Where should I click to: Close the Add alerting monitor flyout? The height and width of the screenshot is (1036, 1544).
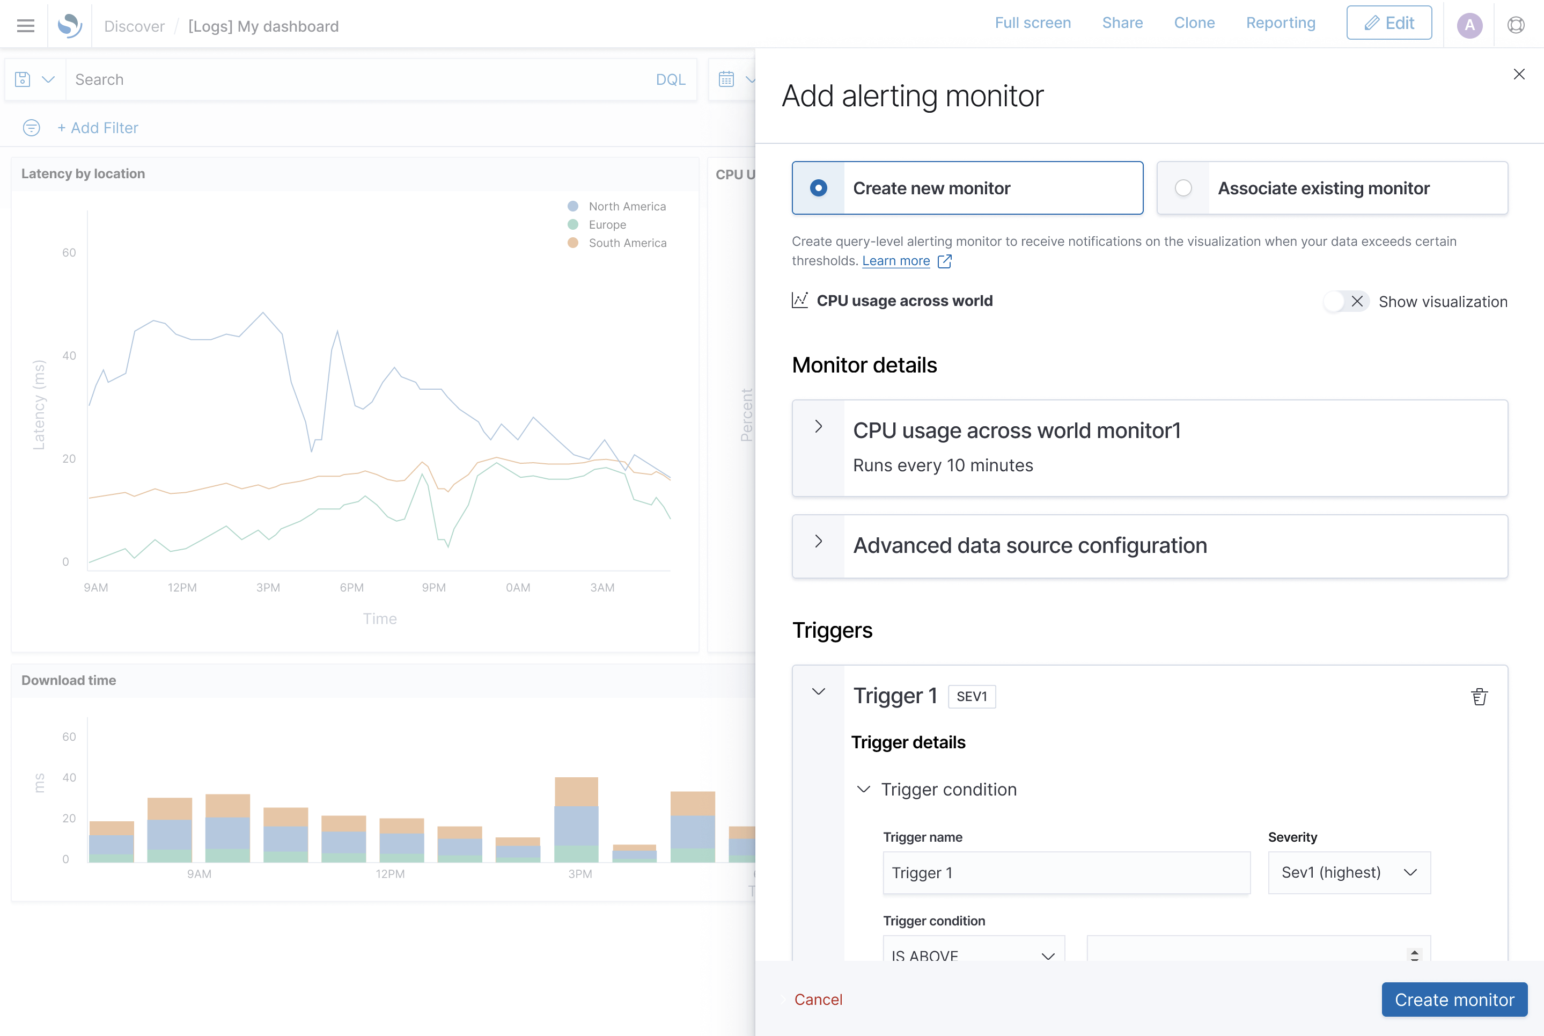pyautogui.click(x=1519, y=74)
